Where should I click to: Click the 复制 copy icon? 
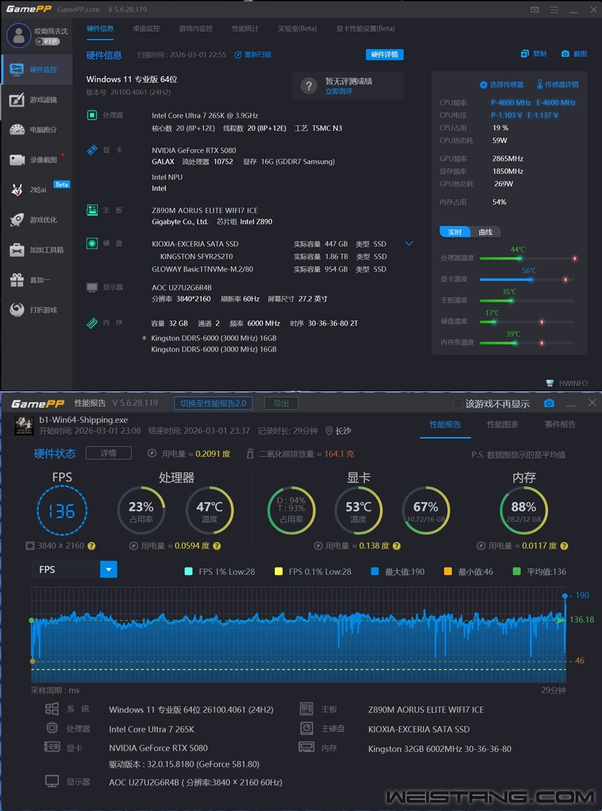coord(525,54)
